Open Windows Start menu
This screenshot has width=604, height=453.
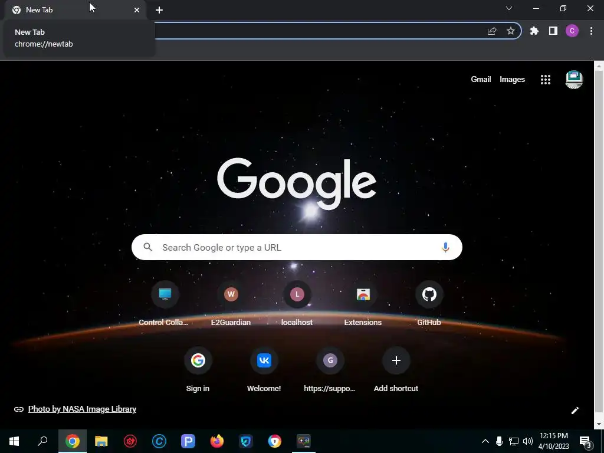tap(14, 441)
